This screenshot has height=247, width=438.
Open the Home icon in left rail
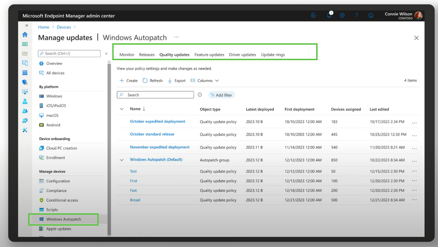pyautogui.click(x=25, y=35)
